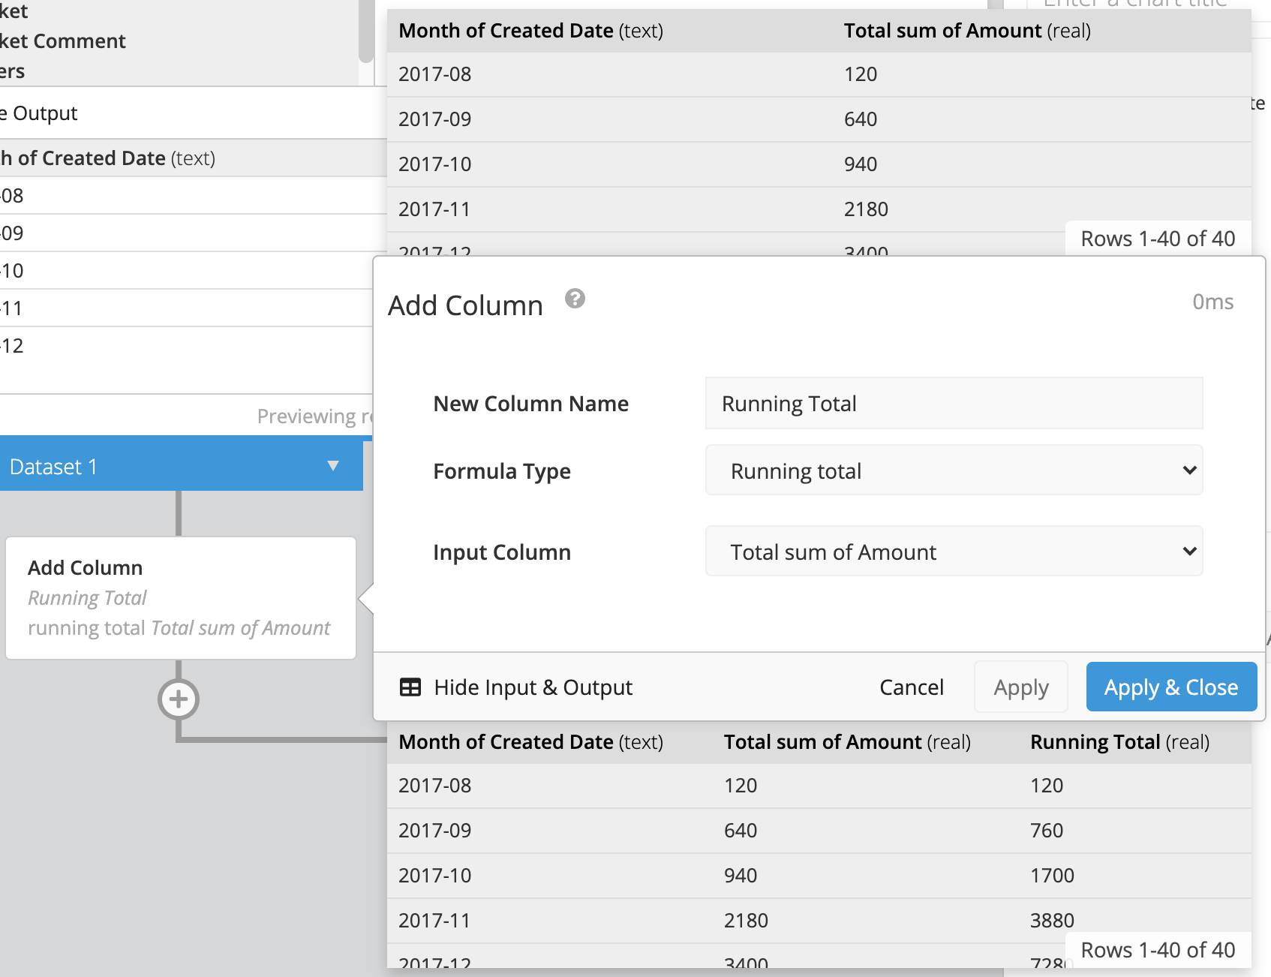Click the 940 value in the output table
This screenshot has width=1271, height=977.
pos(741,876)
